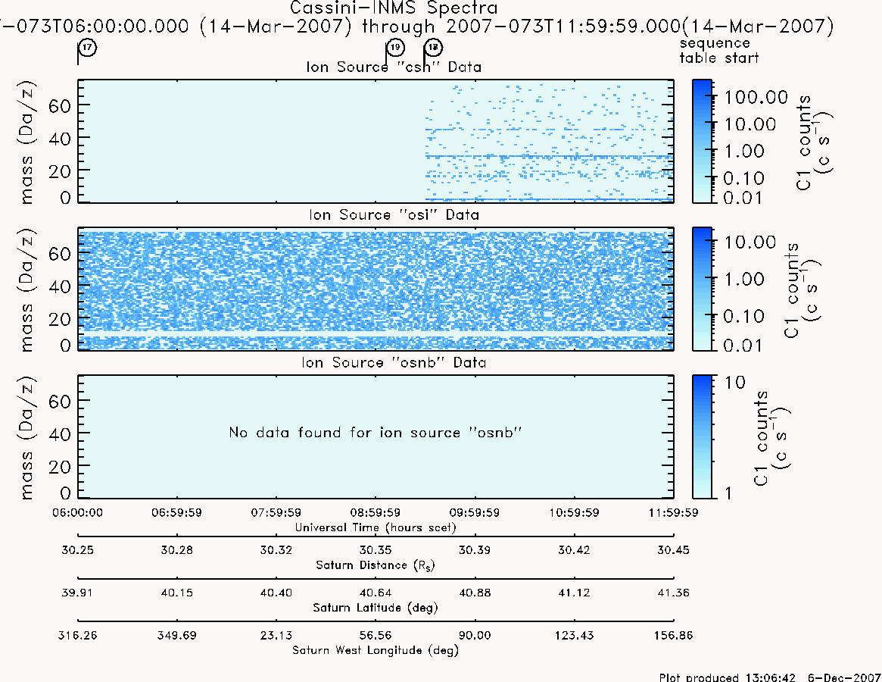Click the osi spectrogram plot area
This screenshot has width=882, height=682.
tap(376, 289)
